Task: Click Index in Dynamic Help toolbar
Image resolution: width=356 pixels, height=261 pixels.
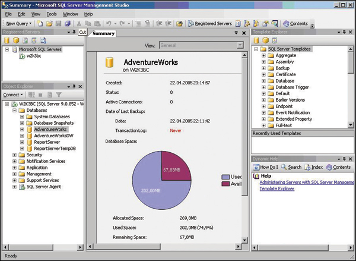Action: (313, 167)
